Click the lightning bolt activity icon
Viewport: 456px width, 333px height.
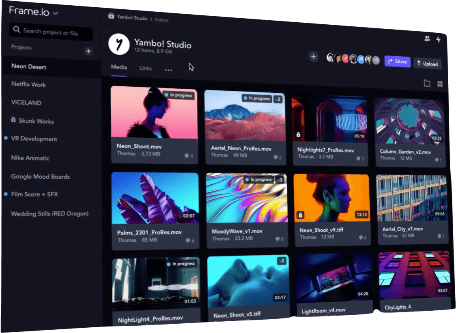click(438, 39)
